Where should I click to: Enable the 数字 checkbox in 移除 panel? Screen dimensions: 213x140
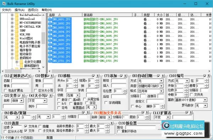pyautogui.click(x=59, y=100)
